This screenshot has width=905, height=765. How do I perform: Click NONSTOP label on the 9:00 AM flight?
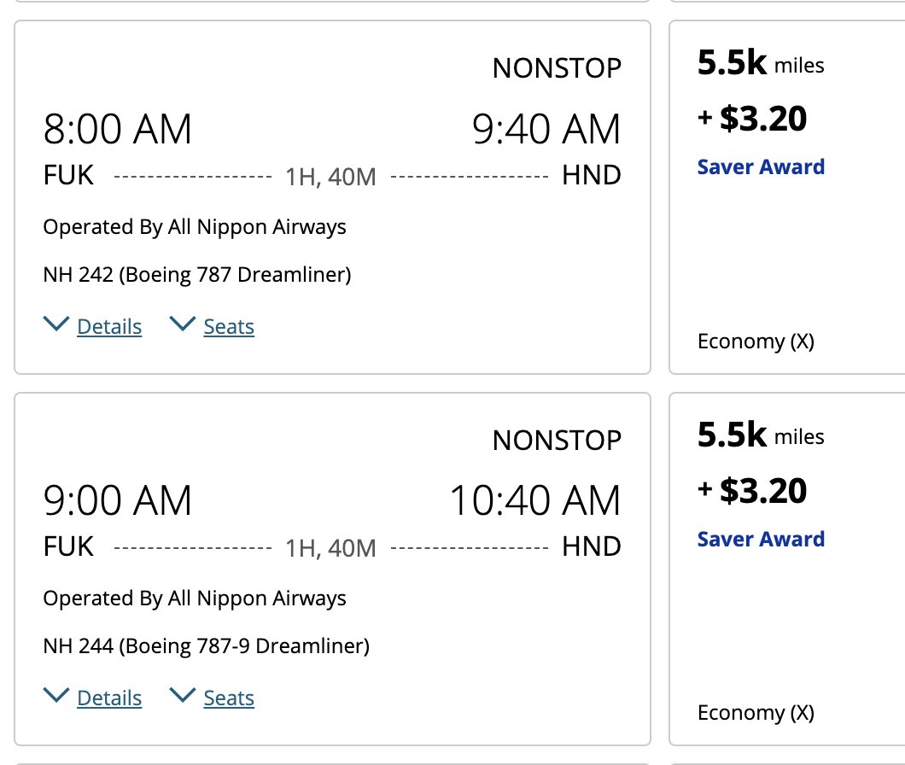[557, 441]
